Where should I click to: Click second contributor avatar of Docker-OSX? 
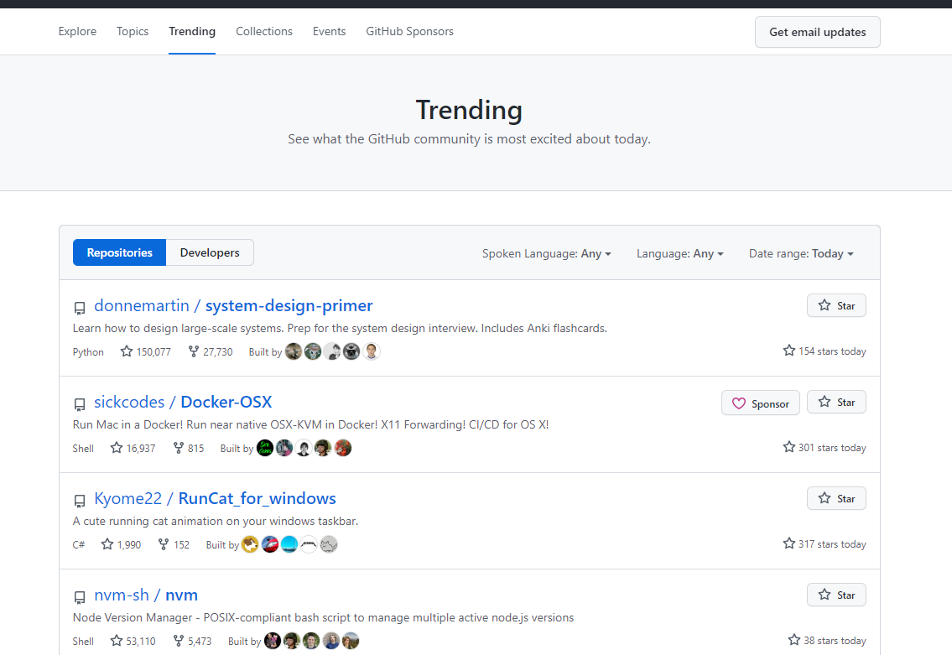(x=284, y=448)
